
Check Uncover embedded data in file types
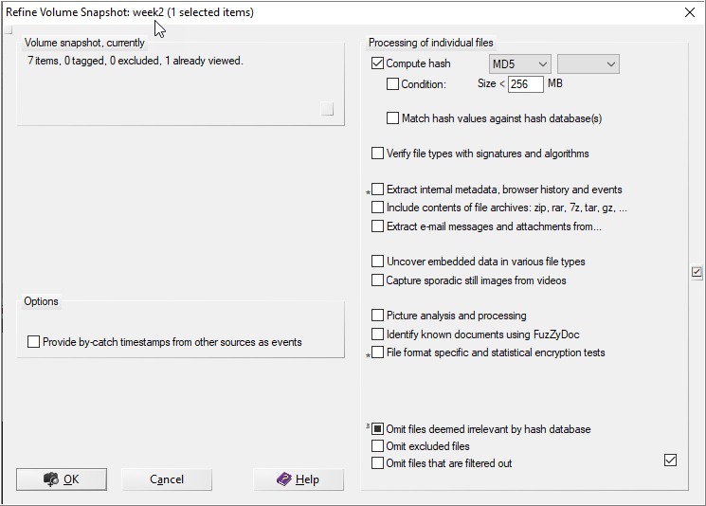[x=378, y=262]
